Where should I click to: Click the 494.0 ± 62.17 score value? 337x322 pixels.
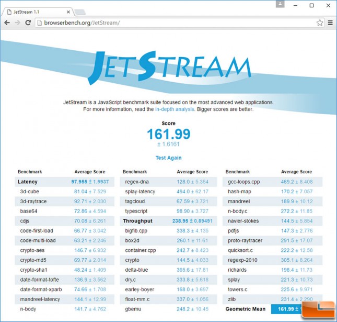[x=192, y=192]
